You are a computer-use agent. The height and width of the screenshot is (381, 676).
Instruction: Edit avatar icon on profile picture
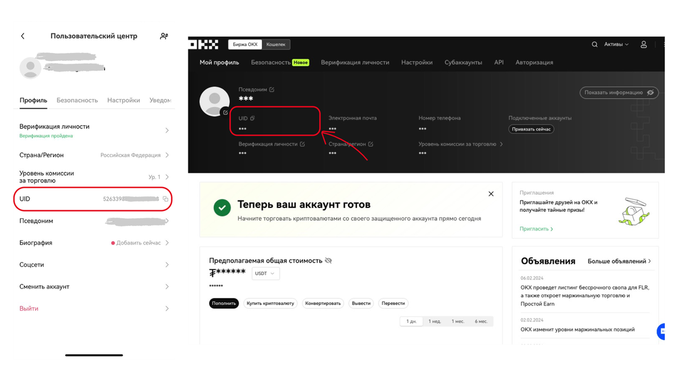pyautogui.click(x=225, y=112)
